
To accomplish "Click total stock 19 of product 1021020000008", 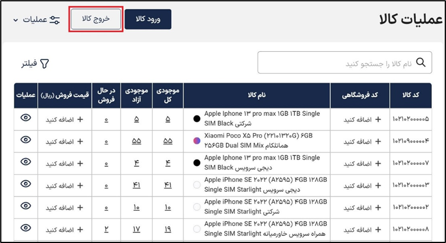I will point(168,229).
